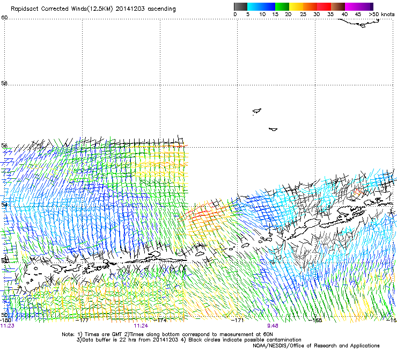Image resolution: width=397 pixels, height=349 pixels.
Task: Click the purple time stamp '9:48'
Action: tap(273, 326)
